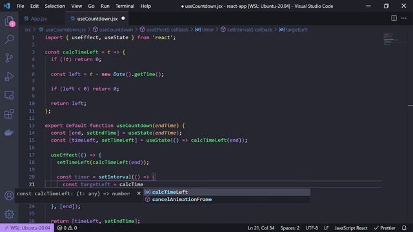
Task: Click line number 21 in gutter
Action: point(32,184)
